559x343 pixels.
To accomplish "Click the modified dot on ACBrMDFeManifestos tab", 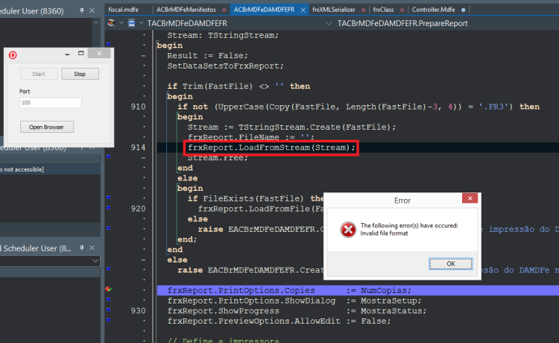I will pyautogui.click(x=224, y=10).
